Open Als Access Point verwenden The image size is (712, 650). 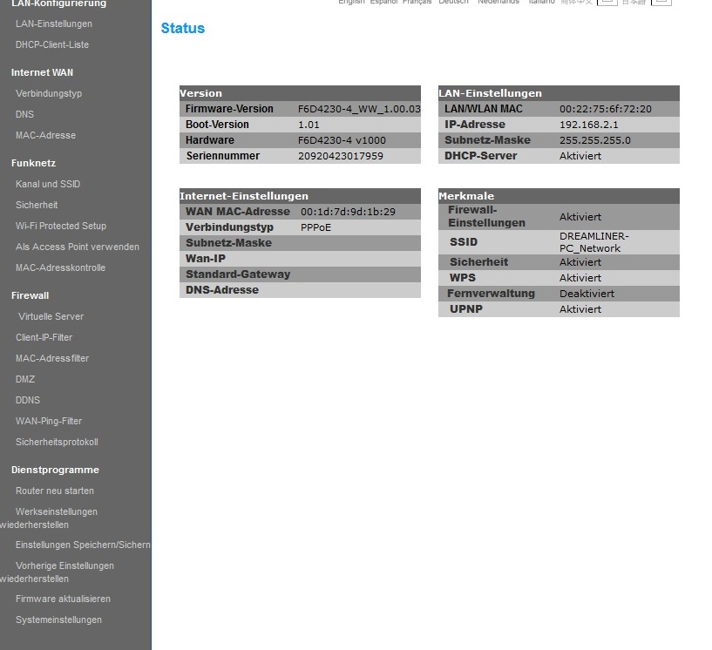point(78,247)
